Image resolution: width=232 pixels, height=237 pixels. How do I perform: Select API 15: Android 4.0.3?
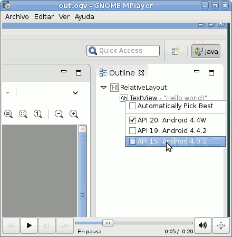(176, 141)
